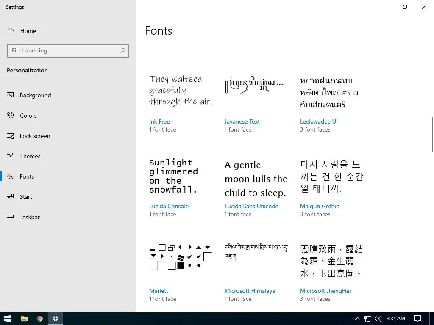This screenshot has height=325, width=434.
Task: Open the Windows Start button
Action: (x=8, y=319)
